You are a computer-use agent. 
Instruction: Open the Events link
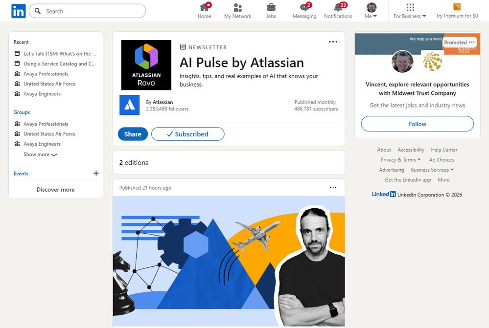21,174
